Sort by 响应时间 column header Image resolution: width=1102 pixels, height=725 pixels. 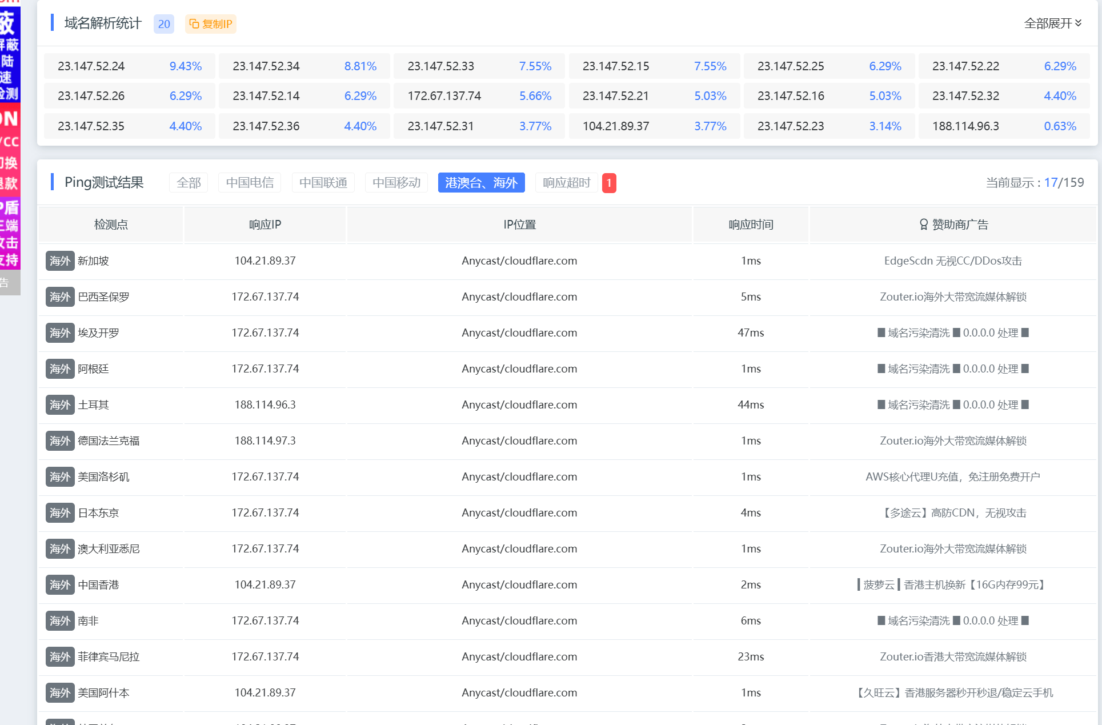(751, 225)
